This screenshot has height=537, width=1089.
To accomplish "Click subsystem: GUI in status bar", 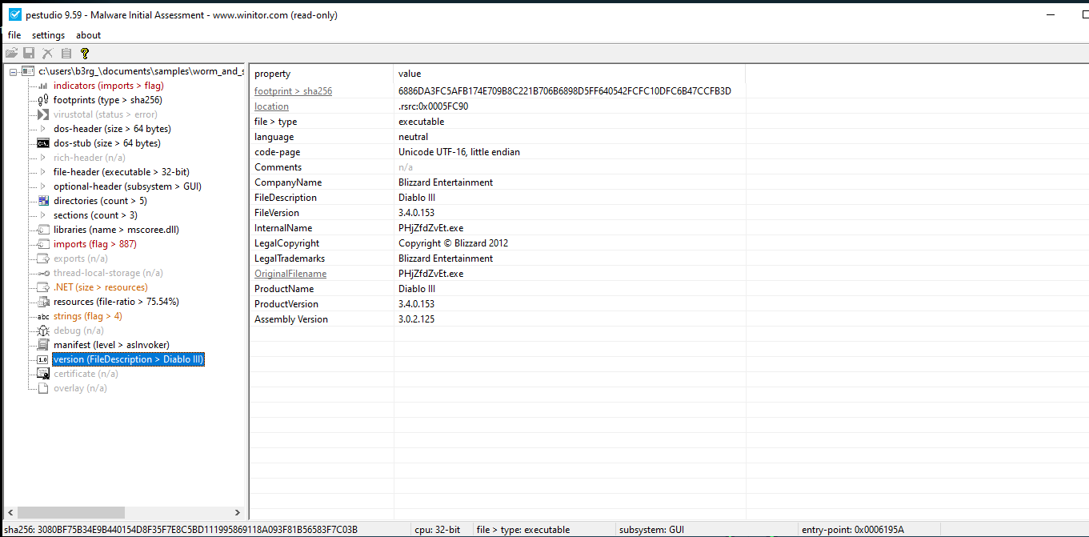I will 651,530.
